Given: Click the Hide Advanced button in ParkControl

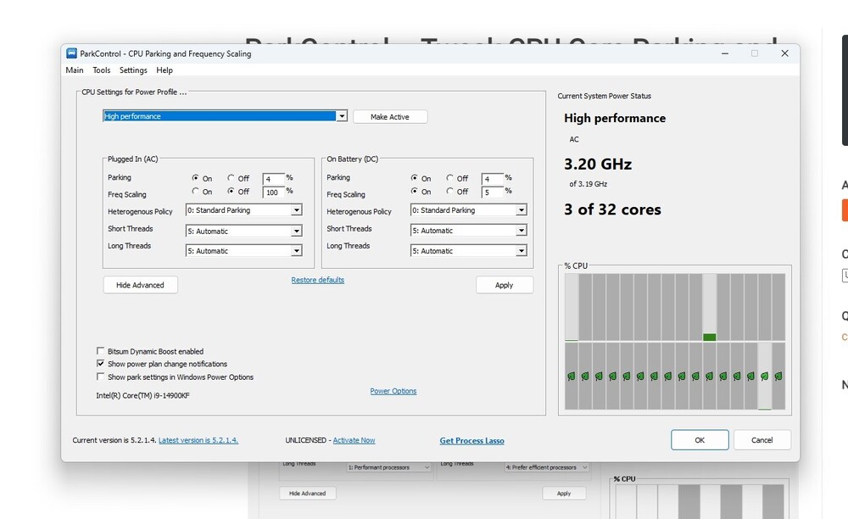Looking at the screenshot, I should click(140, 285).
